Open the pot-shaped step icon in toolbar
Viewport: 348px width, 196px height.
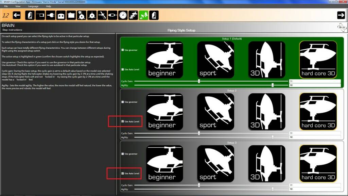point(71,15)
